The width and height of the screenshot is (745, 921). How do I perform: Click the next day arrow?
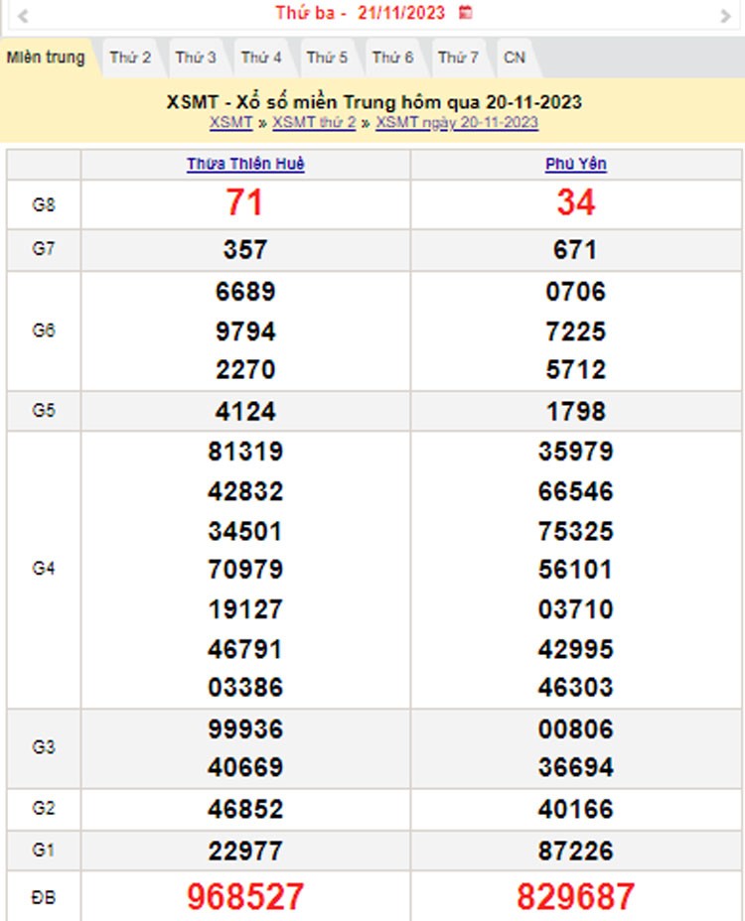pos(724,15)
